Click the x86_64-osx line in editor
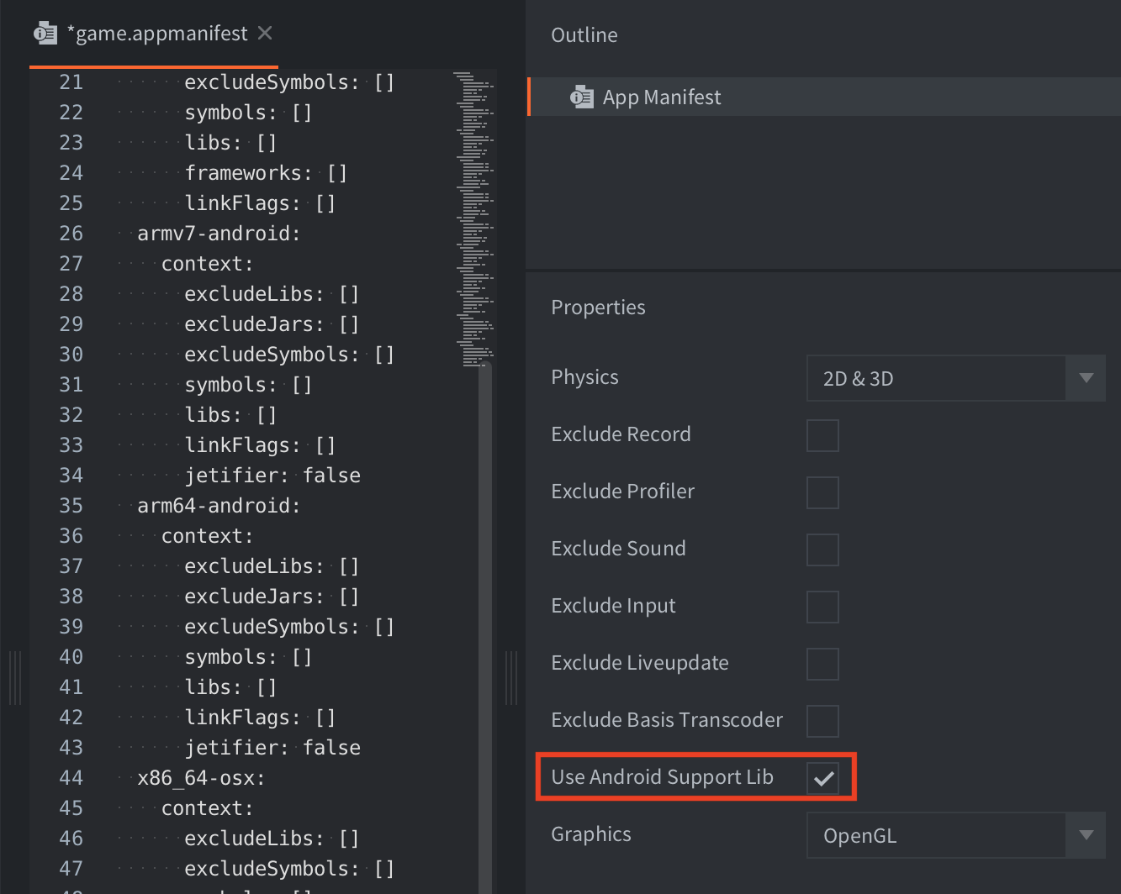Screen dimensions: 1121x894 201,778
